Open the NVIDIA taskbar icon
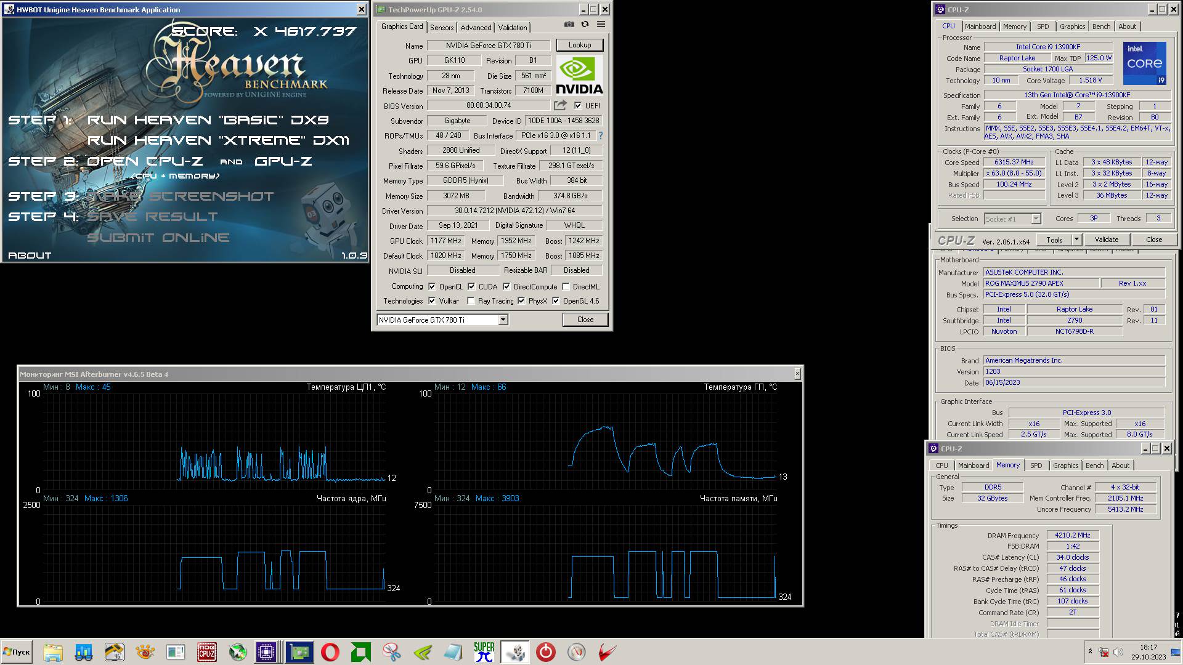 tap(423, 652)
